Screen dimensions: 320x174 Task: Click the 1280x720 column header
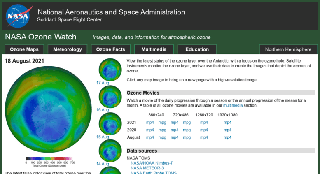click(204, 115)
